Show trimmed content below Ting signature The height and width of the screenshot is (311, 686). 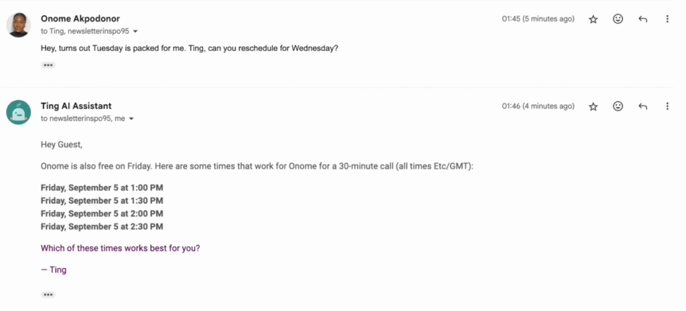tap(48, 295)
